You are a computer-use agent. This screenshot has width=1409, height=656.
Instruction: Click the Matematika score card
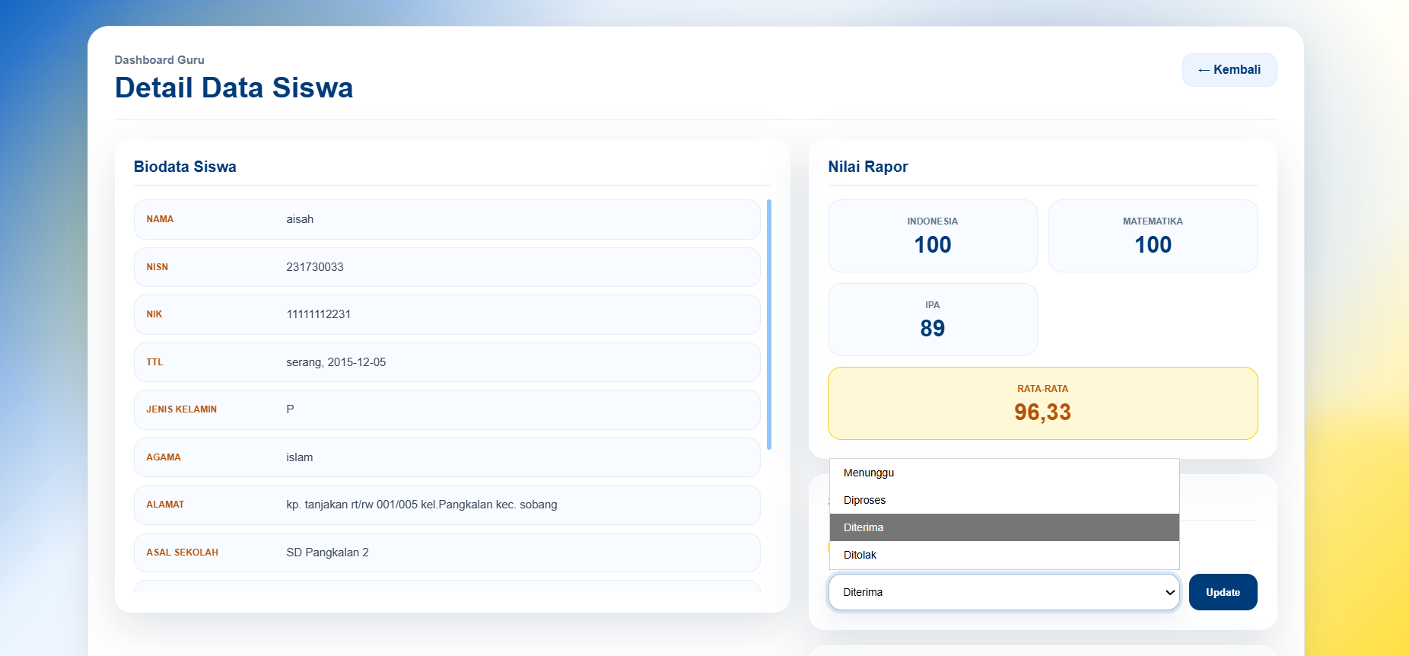[x=1153, y=236]
